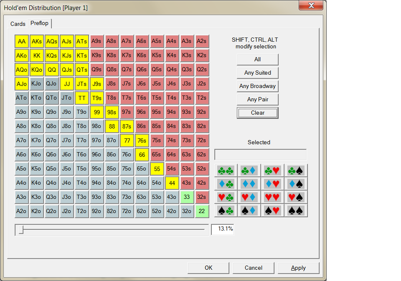Select the T9s hand cell
Screen dimensions: 401x281
point(96,98)
